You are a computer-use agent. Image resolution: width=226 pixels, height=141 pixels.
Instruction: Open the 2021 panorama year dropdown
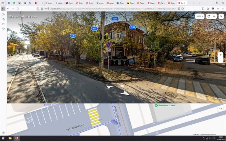point(200,16)
